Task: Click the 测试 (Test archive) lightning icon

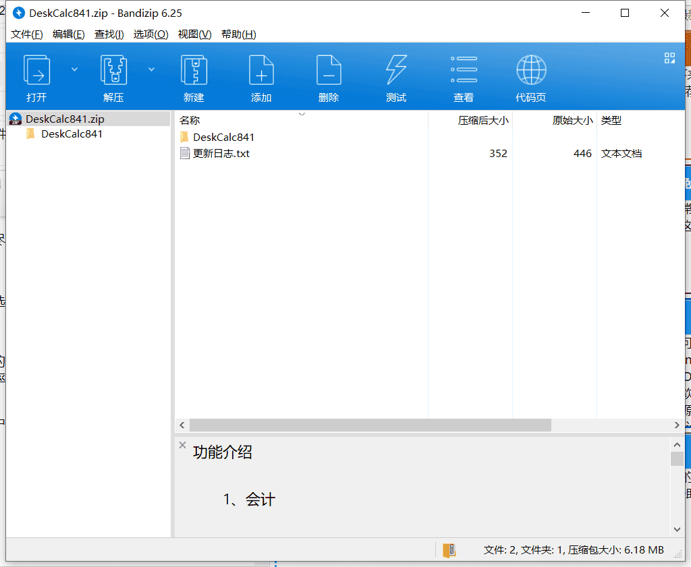Action: click(396, 70)
